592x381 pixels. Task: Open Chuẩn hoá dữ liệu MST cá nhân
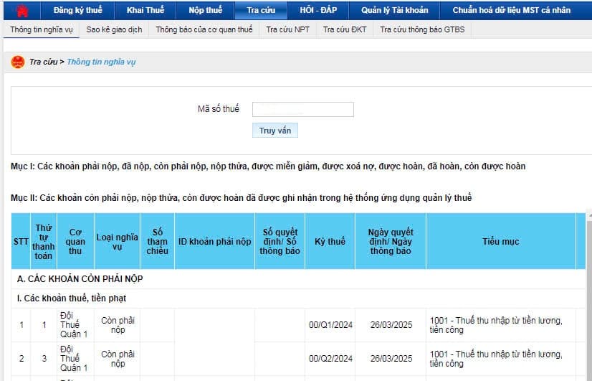512,10
